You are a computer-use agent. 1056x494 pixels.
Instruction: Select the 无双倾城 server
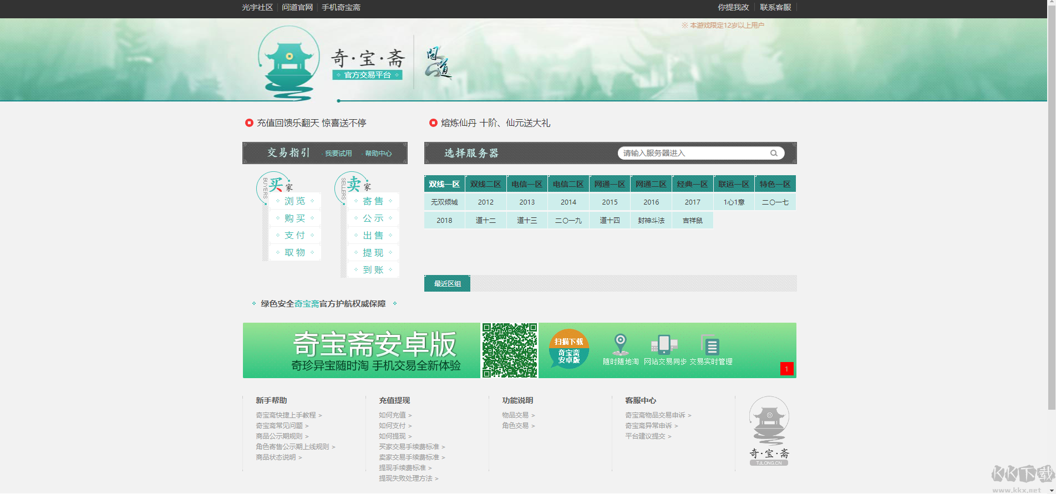point(444,202)
